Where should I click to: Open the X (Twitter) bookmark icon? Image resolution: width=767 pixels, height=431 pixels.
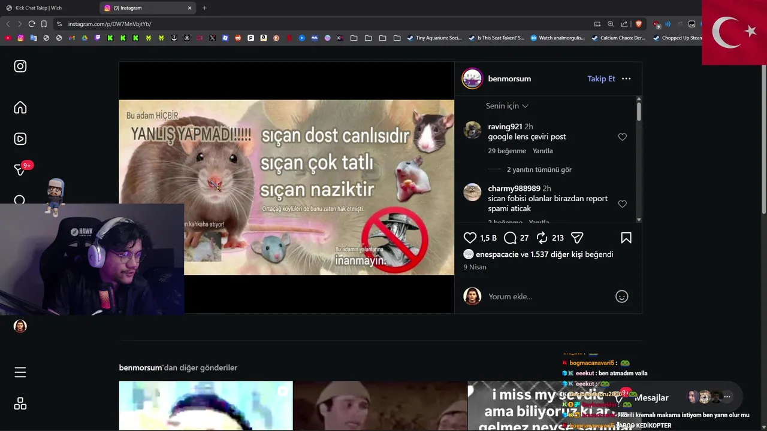click(213, 38)
